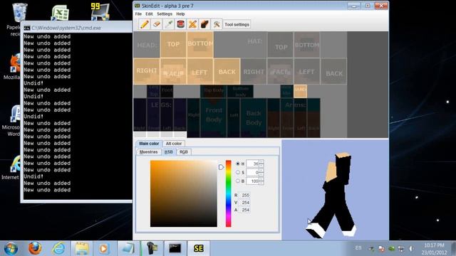Click the A value field showing 254
Screen dimensions: 456x256
pos(245,210)
